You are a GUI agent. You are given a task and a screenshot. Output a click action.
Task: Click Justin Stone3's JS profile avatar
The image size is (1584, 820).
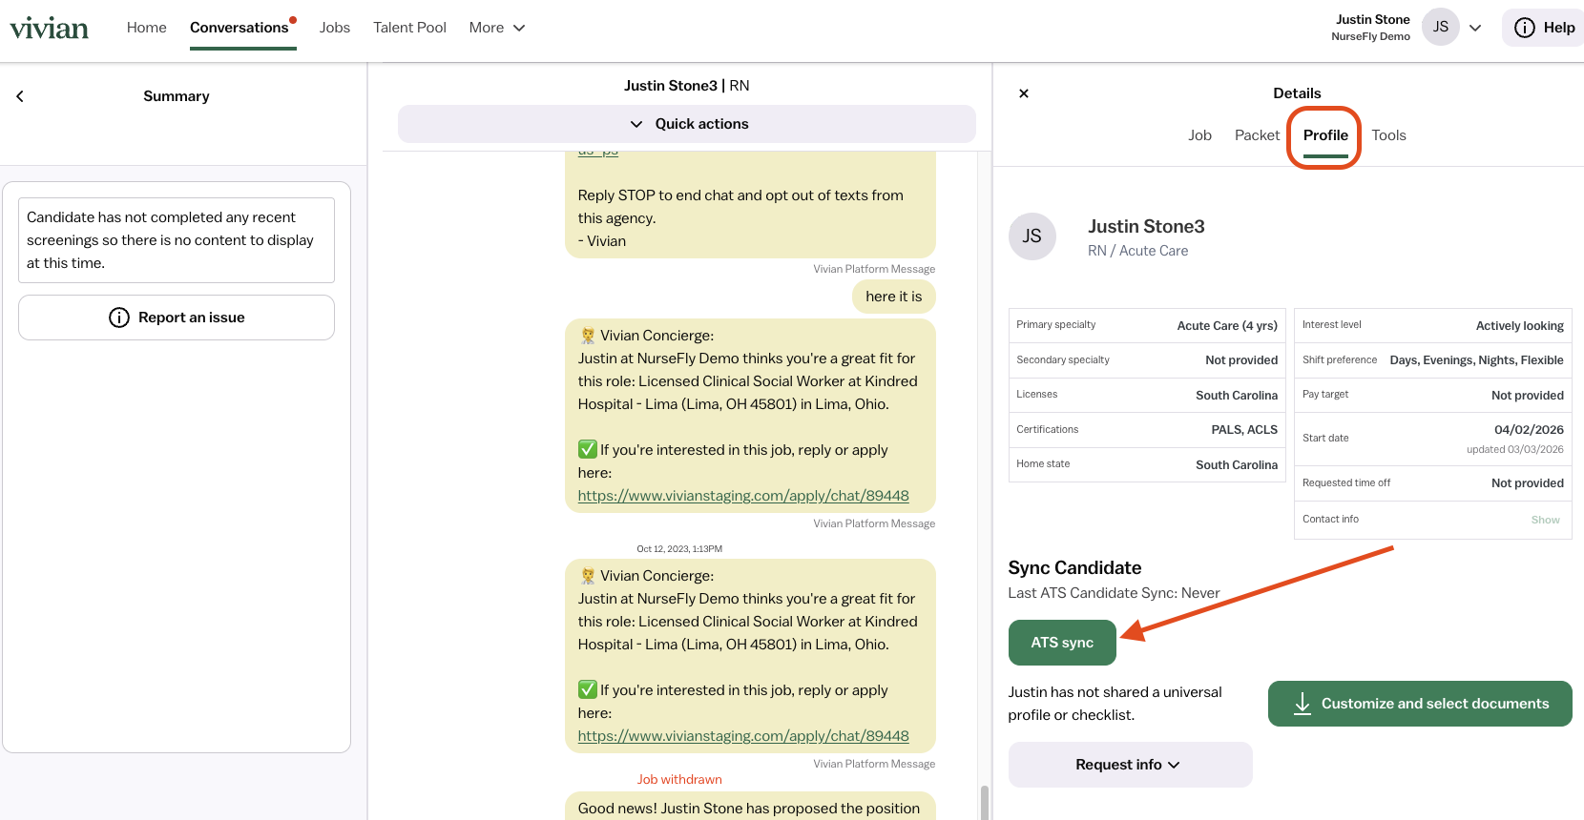click(x=1032, y=236)
